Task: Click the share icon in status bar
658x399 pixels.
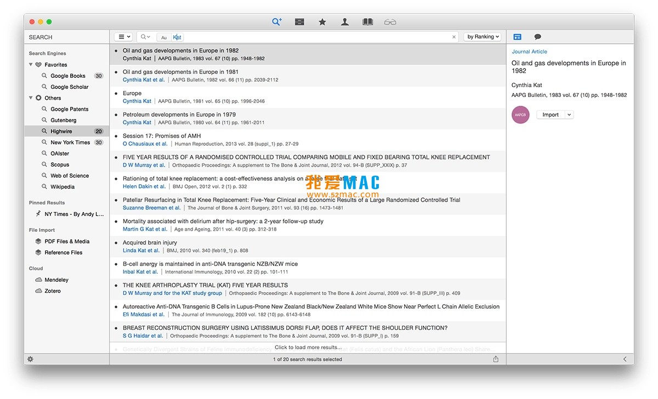Action: point(496,359)
